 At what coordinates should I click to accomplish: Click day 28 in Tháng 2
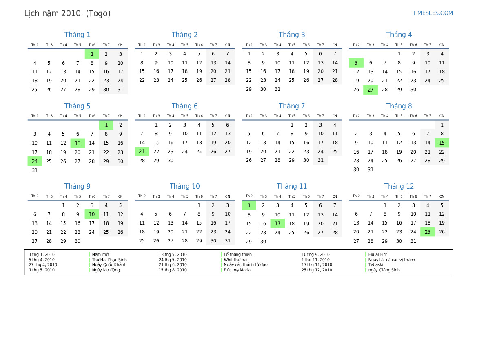point(228,80)
